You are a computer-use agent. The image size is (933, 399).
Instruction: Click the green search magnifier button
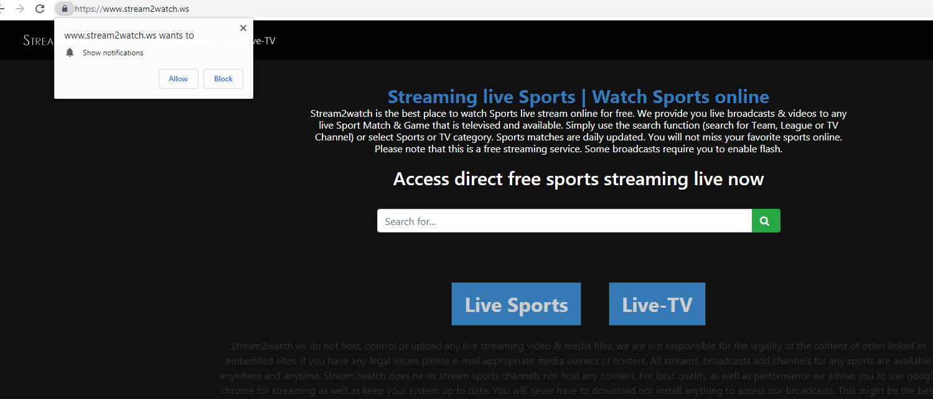(766, 221)
